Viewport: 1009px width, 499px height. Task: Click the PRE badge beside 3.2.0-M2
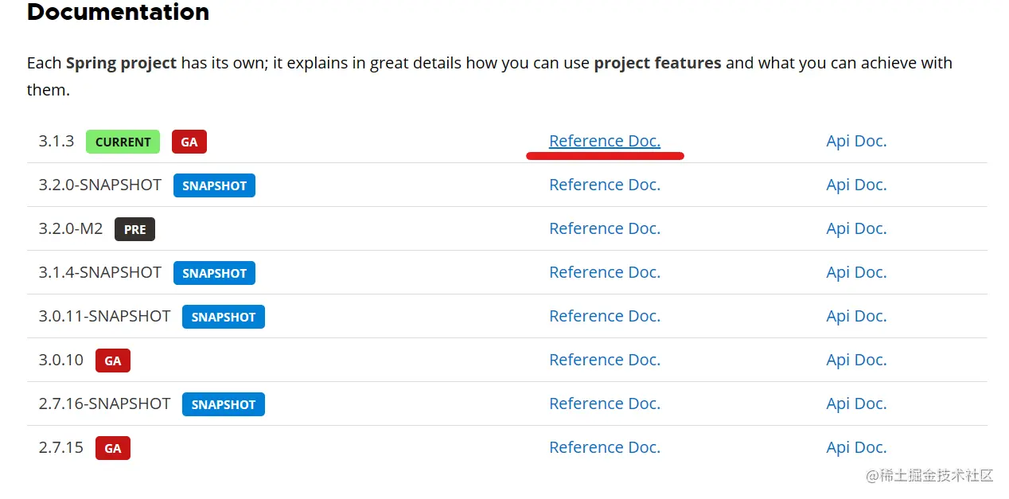[134, 229]
